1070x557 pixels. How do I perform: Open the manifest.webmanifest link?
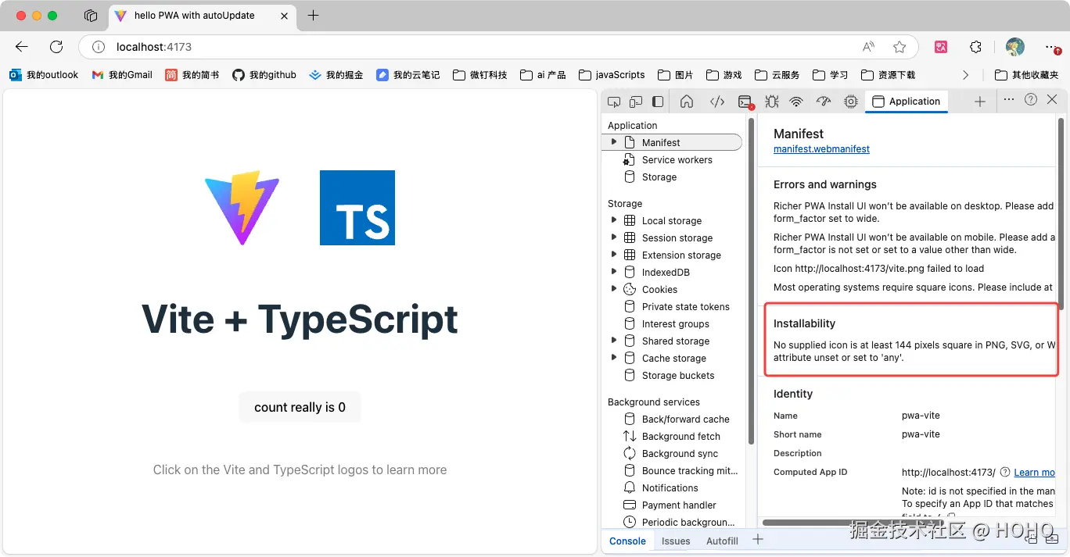pos(821,149)
